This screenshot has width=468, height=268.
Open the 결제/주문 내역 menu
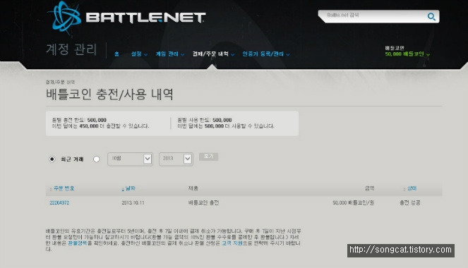coord(213,54)
